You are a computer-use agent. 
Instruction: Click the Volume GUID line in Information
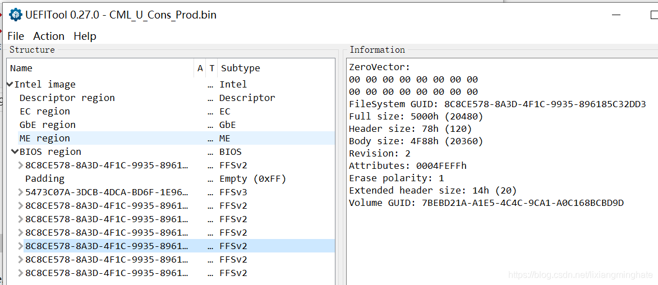point(486,203)
